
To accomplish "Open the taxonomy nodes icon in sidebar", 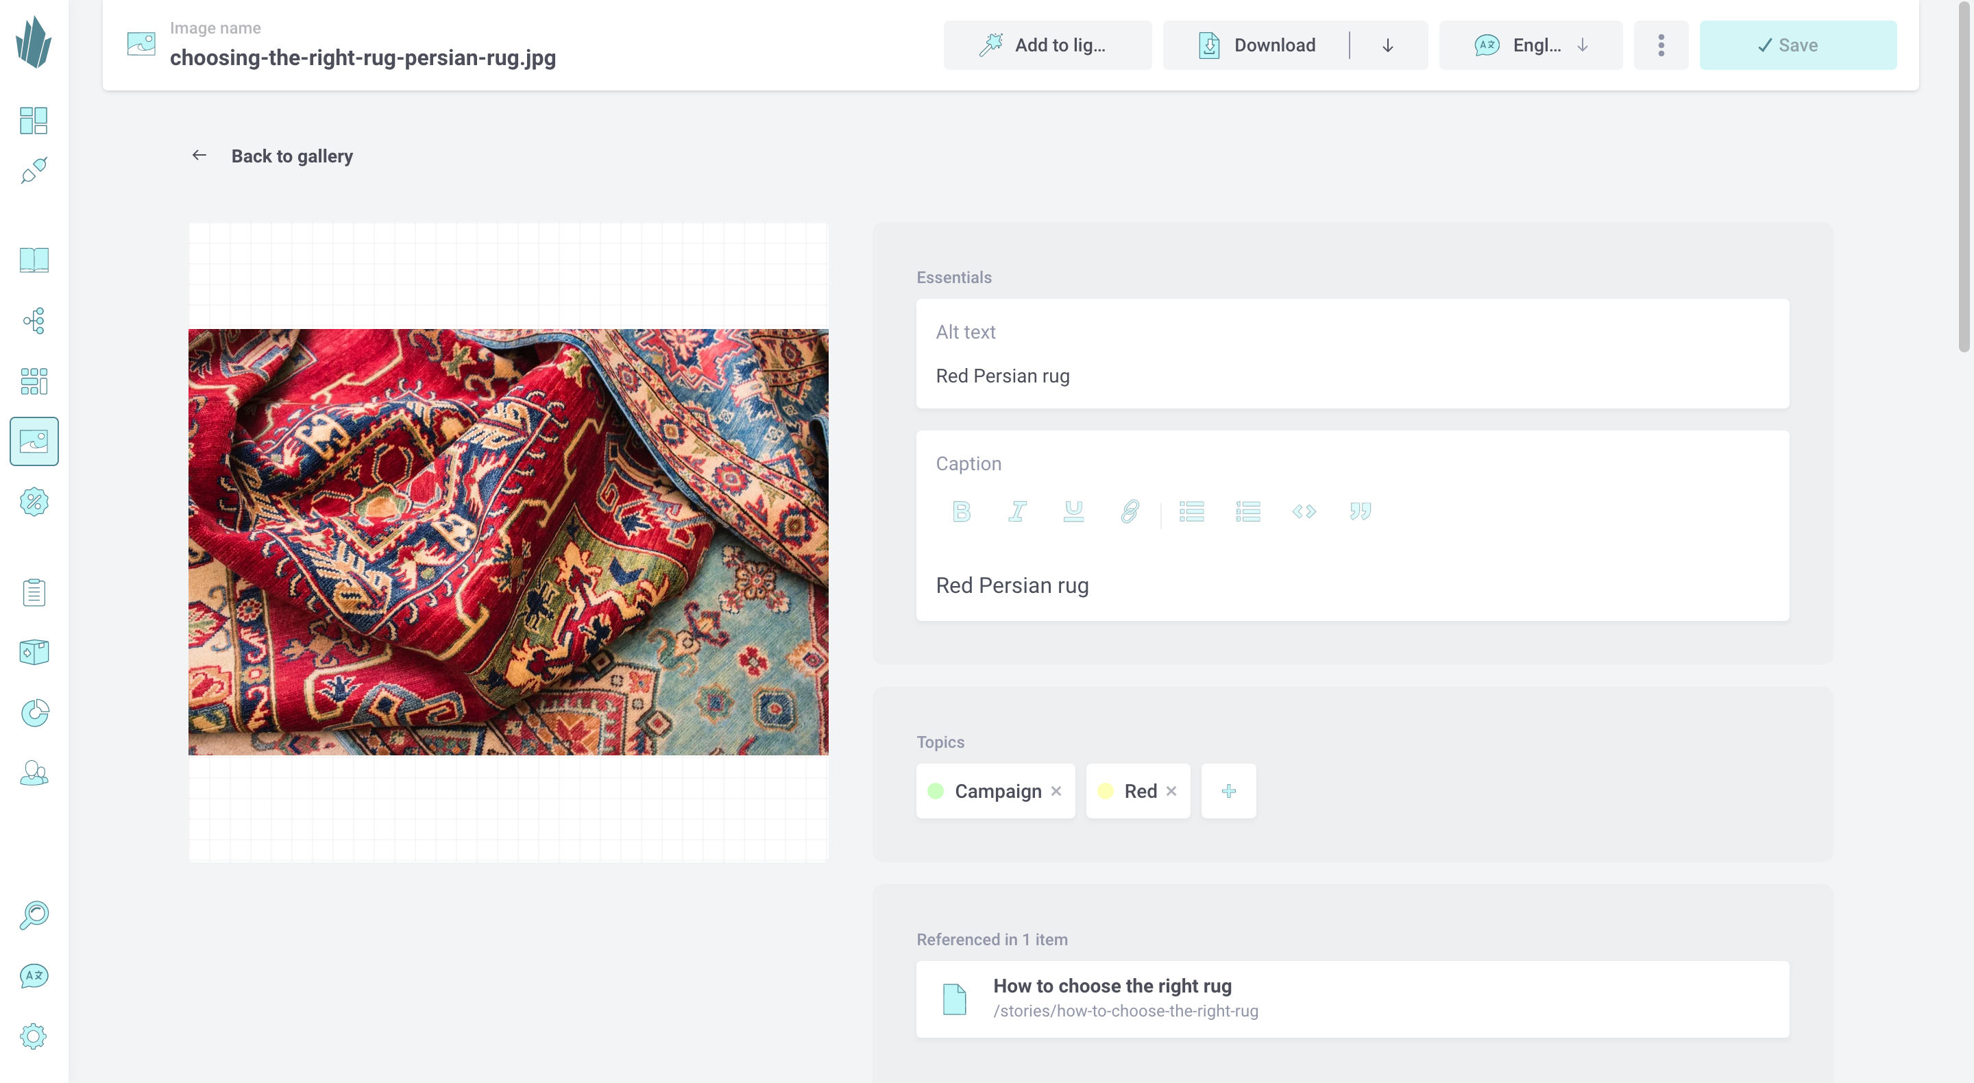I will [34, 320].
